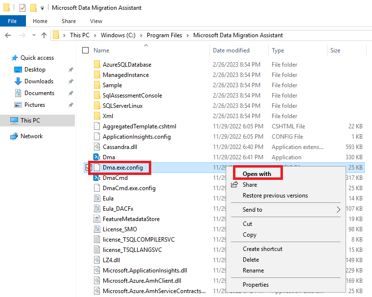
Task: Open Documents in the navigation pane
Action: [x=39, y=93]
